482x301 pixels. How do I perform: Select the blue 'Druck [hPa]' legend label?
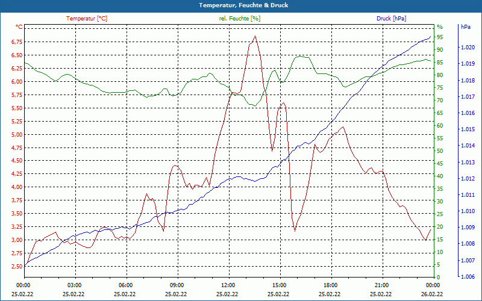click(391, 19)
